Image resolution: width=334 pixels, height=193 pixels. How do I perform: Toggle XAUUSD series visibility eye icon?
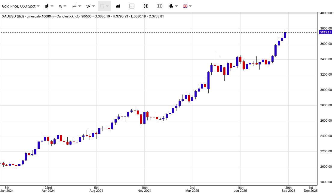point(78,17)
